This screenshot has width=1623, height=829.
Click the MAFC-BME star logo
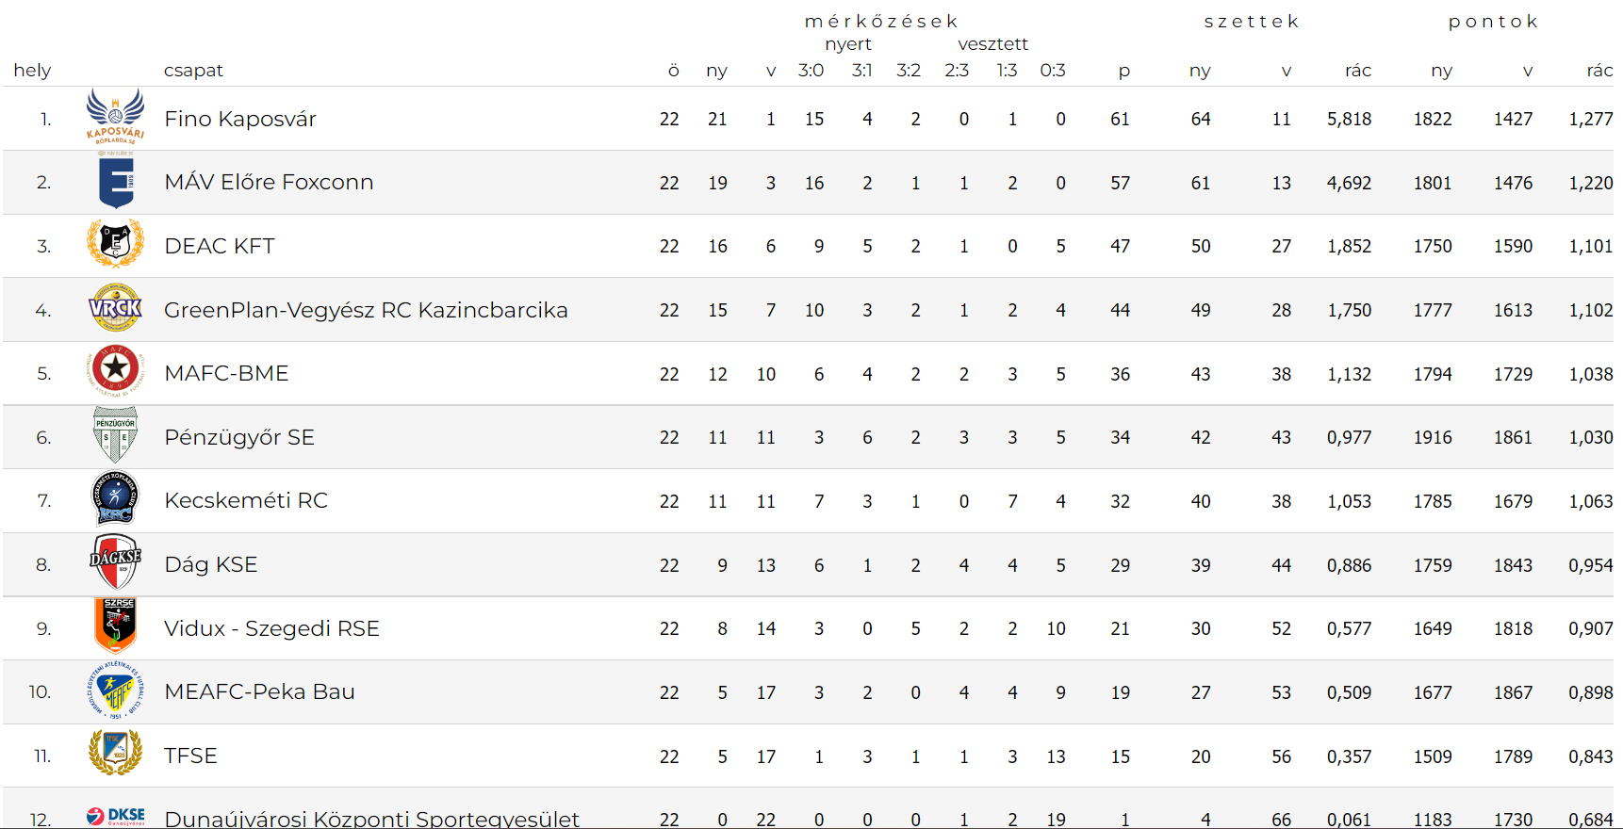pyautogui.click(x=115, y=371)
